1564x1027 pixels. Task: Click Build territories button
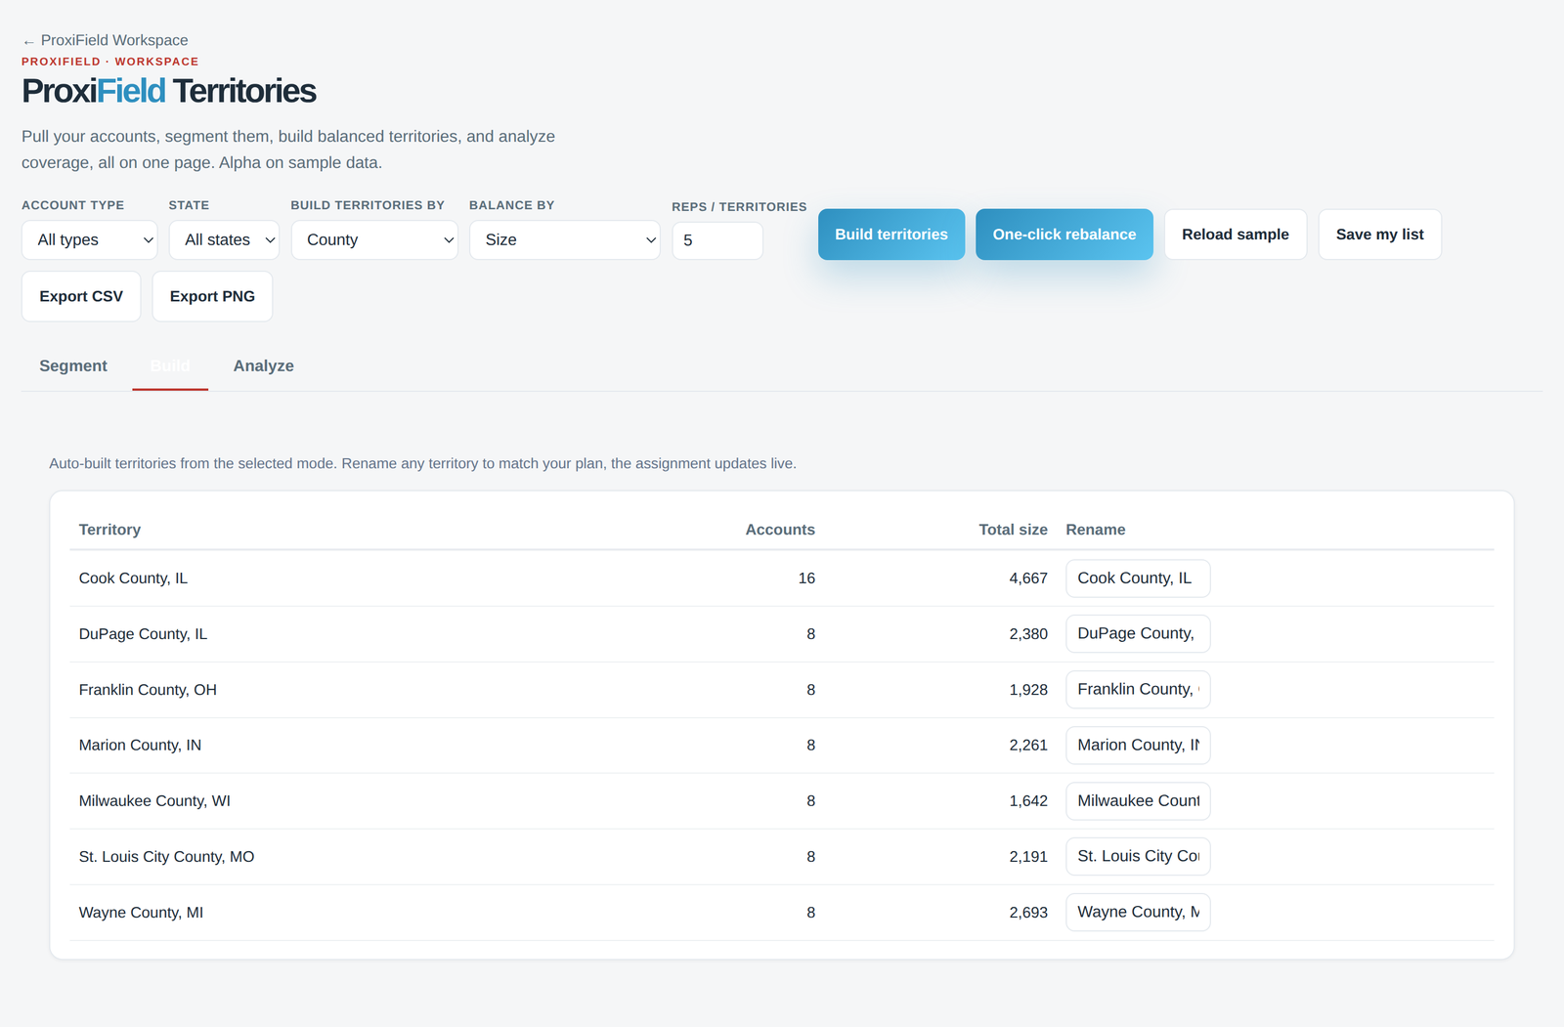pyautogui.click(x=891, y=235)
